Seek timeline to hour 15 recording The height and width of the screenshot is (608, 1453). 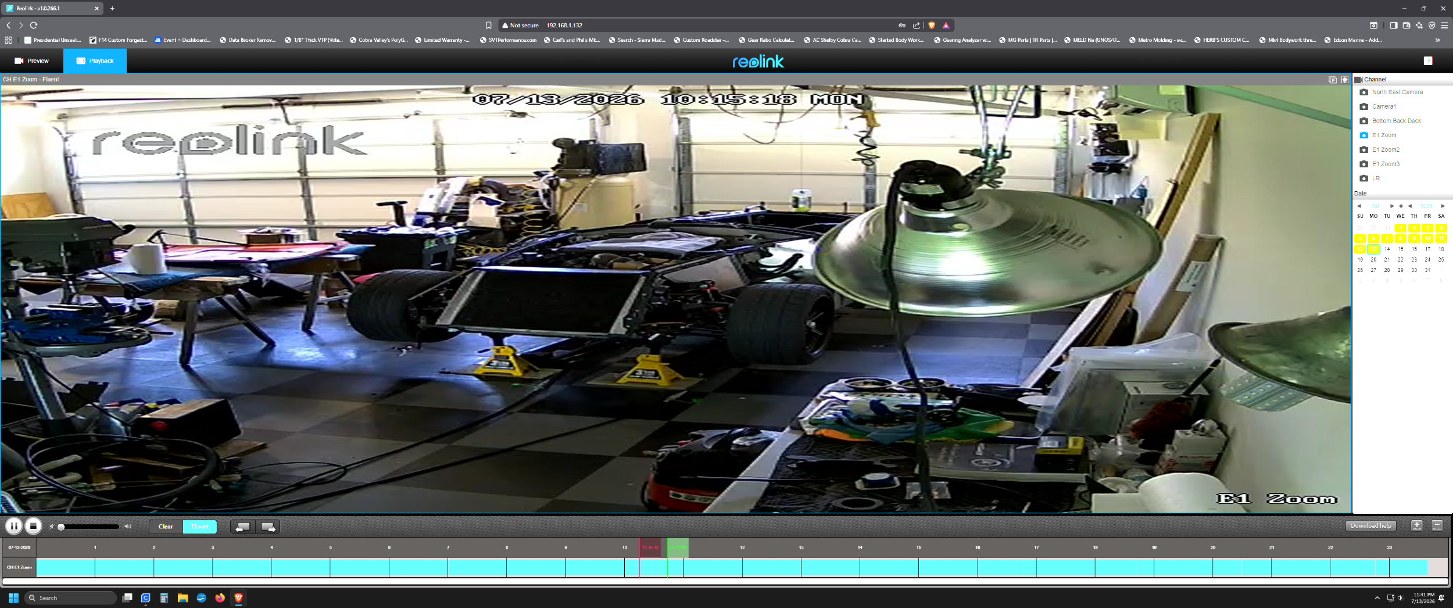click(918, 567)
